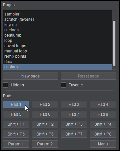The height and width of the screenshot is (151, 120).
Task: Choose the Pad 4 button
Action: [x=103, y=105]
